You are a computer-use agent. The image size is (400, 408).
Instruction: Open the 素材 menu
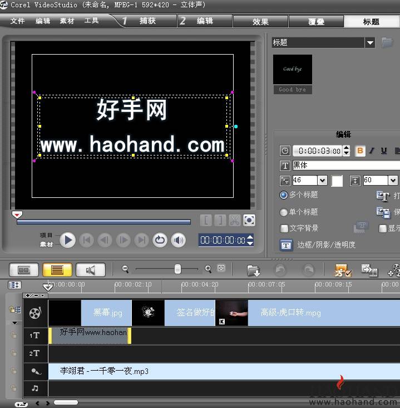click(67, 21)
